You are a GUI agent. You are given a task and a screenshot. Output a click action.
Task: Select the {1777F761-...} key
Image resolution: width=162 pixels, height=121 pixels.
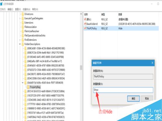[x=46, y=104]
